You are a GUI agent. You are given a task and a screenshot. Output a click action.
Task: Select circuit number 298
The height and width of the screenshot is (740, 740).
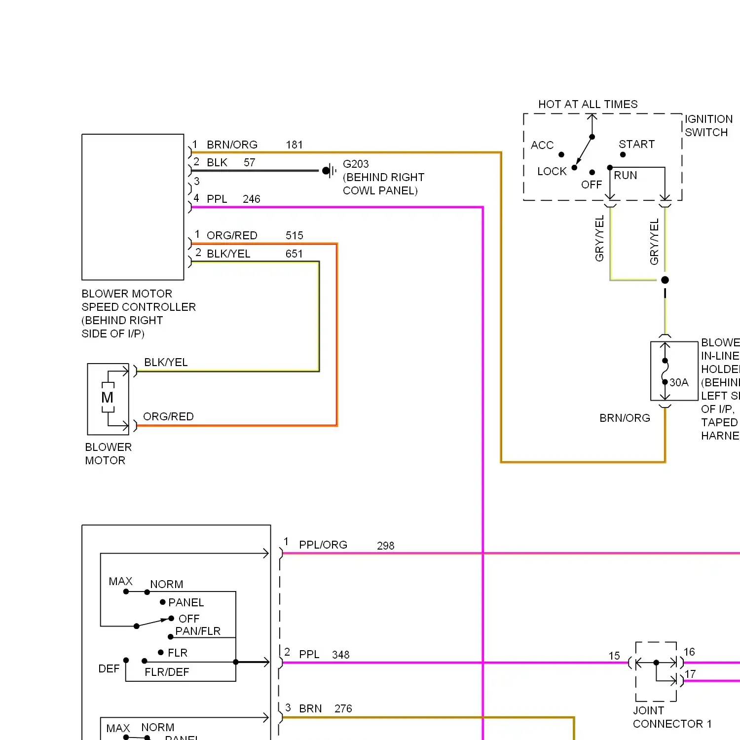(385, 546)
